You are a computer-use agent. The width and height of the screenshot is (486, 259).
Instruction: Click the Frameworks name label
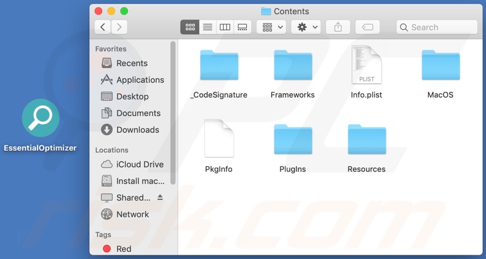click(293, 95)
